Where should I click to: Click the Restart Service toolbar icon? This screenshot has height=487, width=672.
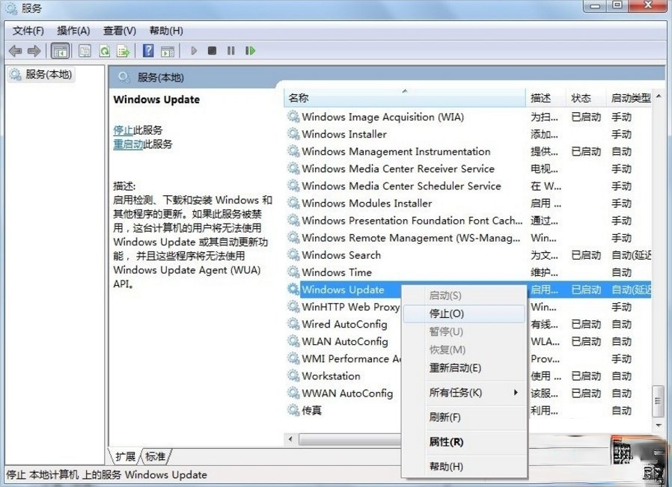(x=250, y=51)
